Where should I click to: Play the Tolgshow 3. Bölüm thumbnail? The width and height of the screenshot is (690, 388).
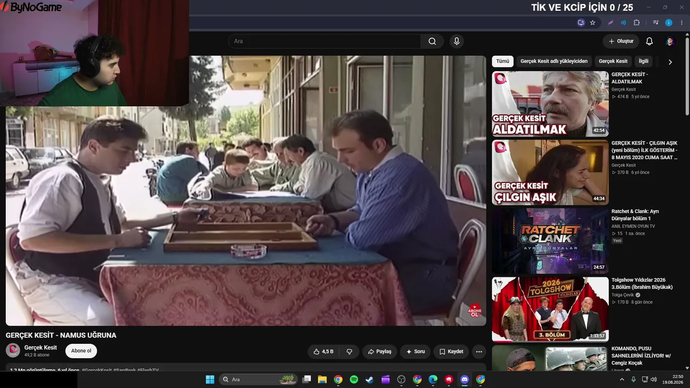[x=550, y=309]
